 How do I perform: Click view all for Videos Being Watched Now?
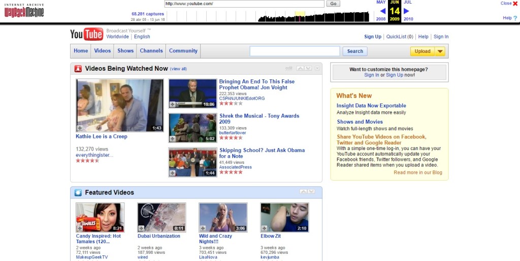(178, 69)
